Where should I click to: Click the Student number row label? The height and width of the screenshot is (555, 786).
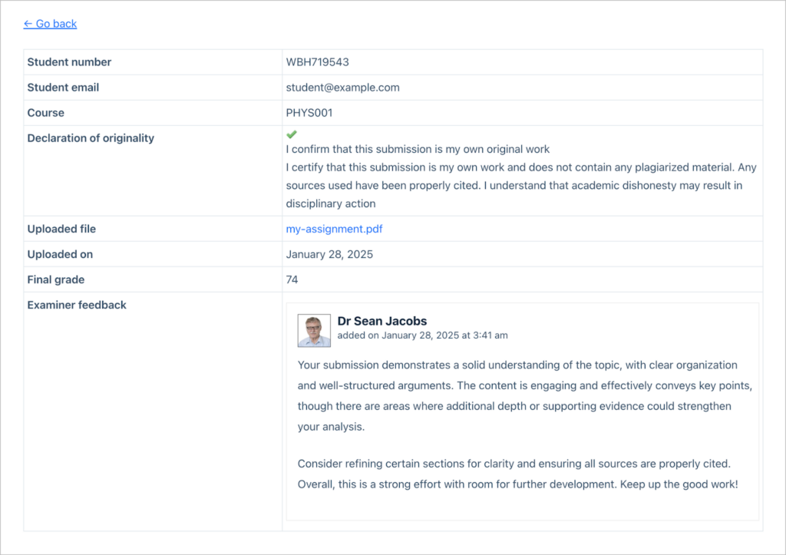click(69, 62)
